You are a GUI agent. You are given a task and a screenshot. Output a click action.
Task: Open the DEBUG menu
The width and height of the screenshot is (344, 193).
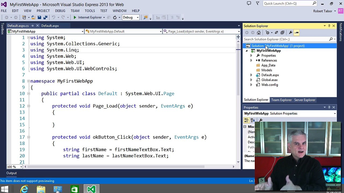60,11
